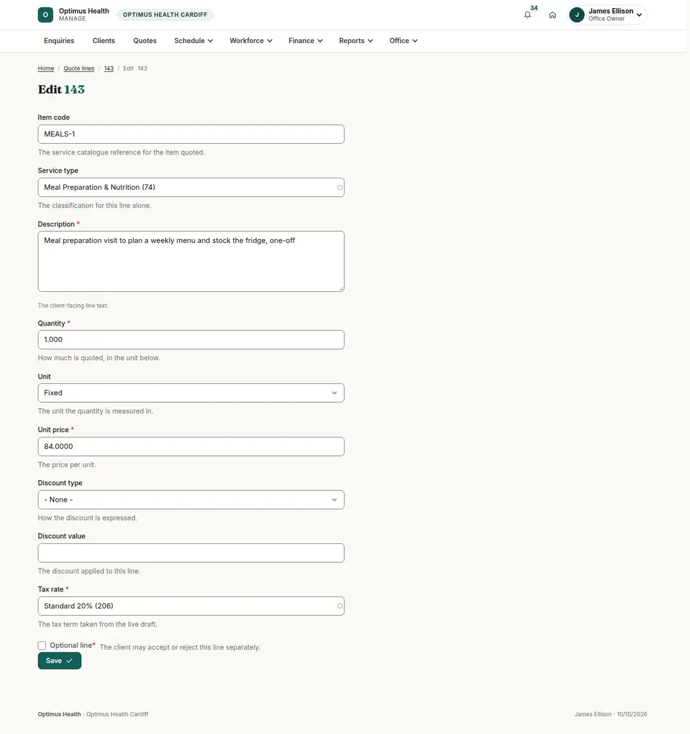
Task: Click the home icon in the header
Action: pos(552,15)
